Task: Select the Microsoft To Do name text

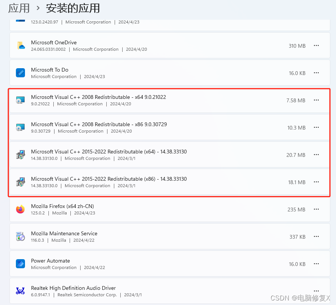Action: 50,70
